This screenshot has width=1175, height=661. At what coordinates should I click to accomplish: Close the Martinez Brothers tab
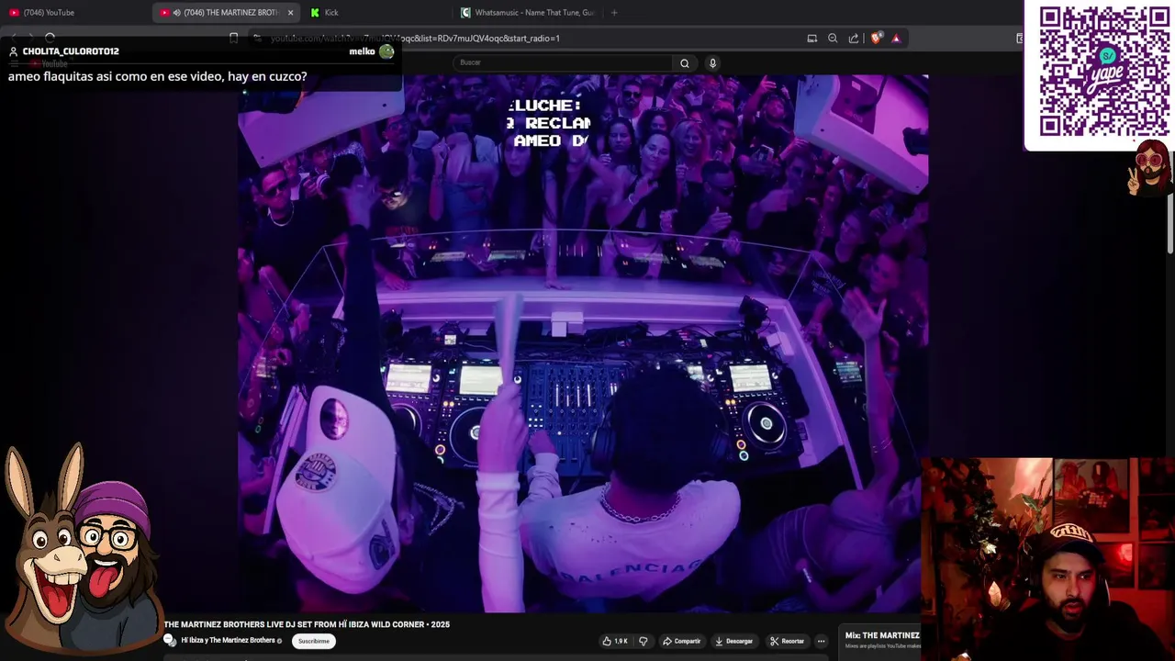(x=290, y=13)
